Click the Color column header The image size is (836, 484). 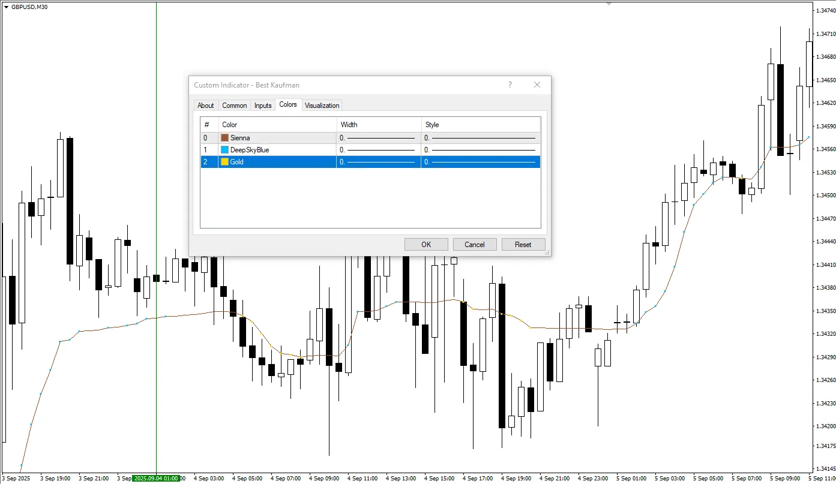pyautogui.click(x=276, y=125)
